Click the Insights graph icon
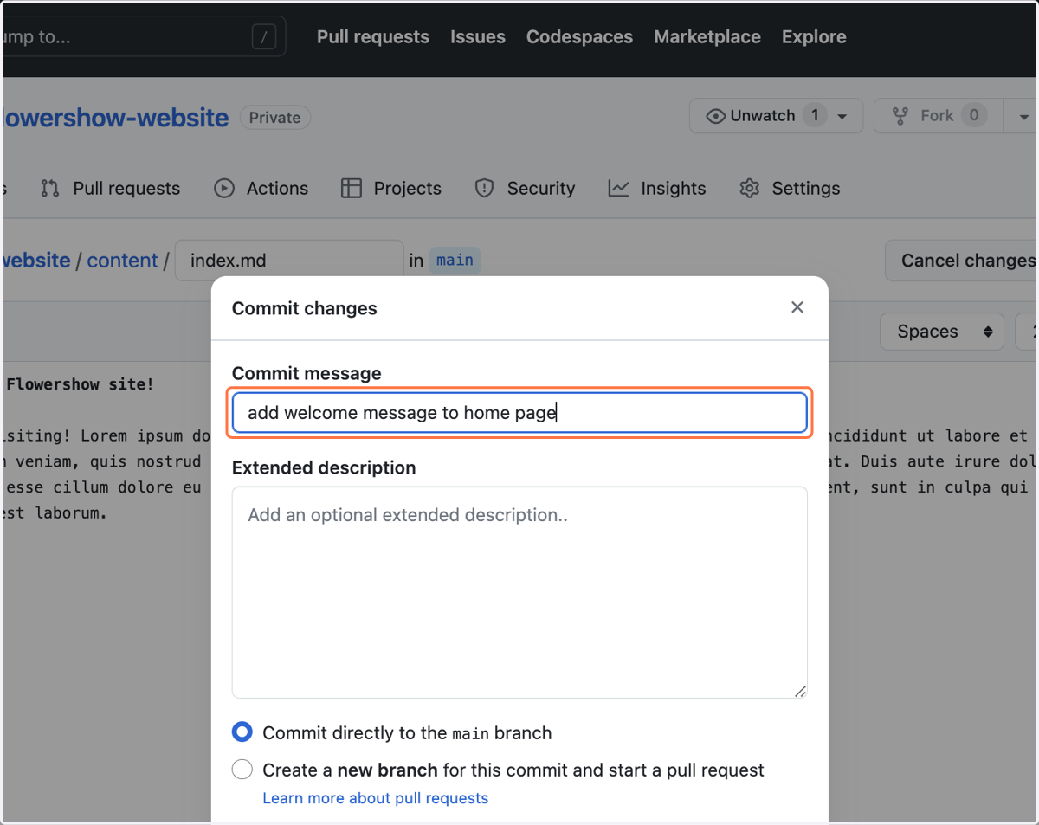The width and height of the screenshot is (1039, 825). pyautogui.click(x=618, y=189)
